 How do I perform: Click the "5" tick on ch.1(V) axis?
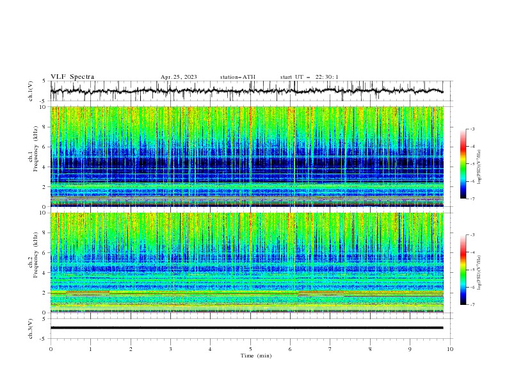coord(45,81)
